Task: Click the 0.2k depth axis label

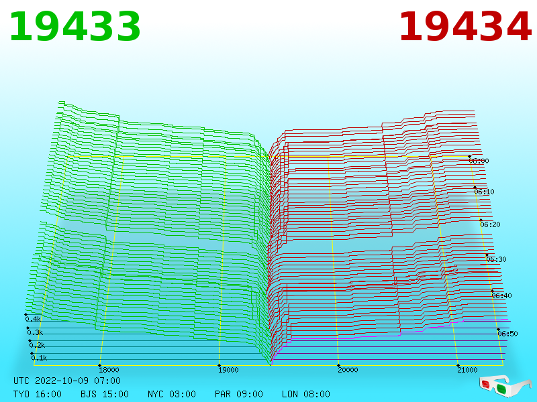Action: [x=37, y=345]
